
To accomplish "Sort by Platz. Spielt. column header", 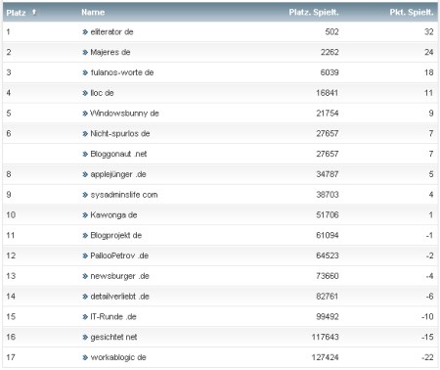I will click(x=314, y=13).
